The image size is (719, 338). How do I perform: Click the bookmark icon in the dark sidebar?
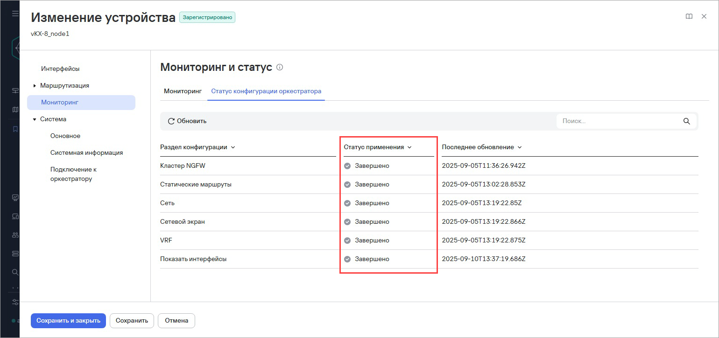point(15,129)
